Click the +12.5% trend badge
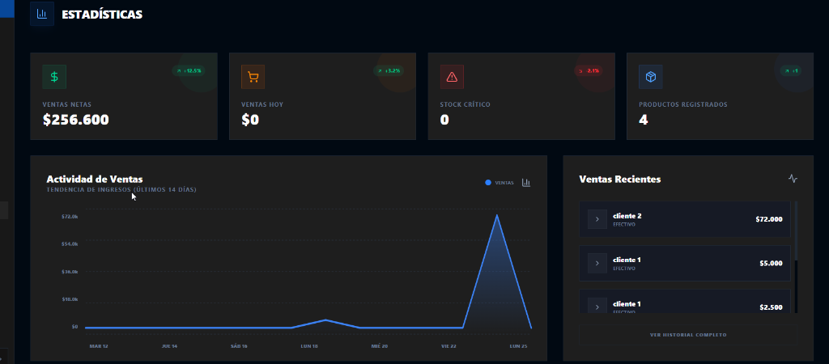This screenshot has height=364, width=829. click(x=188, y=70)
